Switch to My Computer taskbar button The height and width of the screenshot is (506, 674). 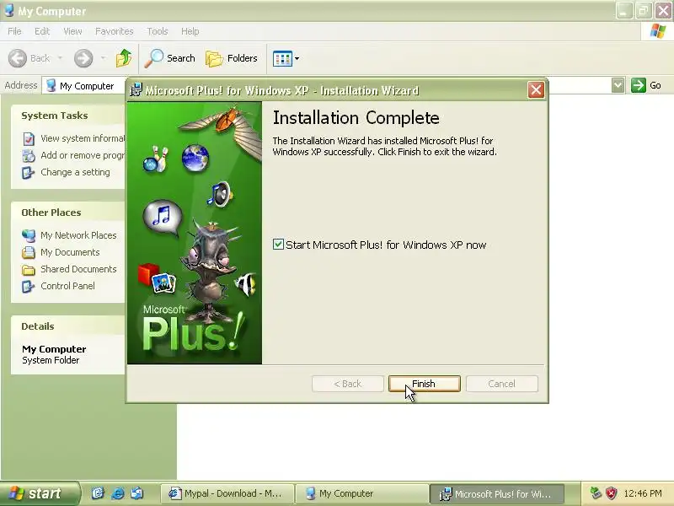tap(362, 493)
